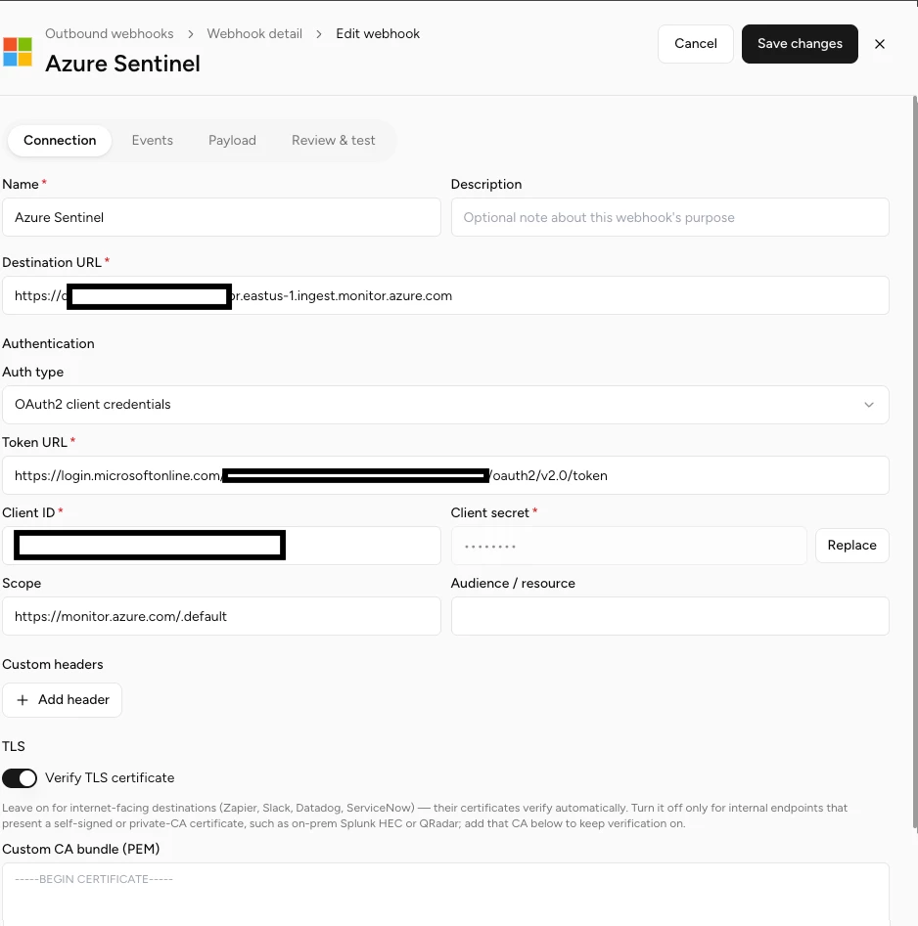Screen dimensions: 918x926
Task: Click the Custom CA bundle (PEM) textarea
Action: tap(445, 894)
